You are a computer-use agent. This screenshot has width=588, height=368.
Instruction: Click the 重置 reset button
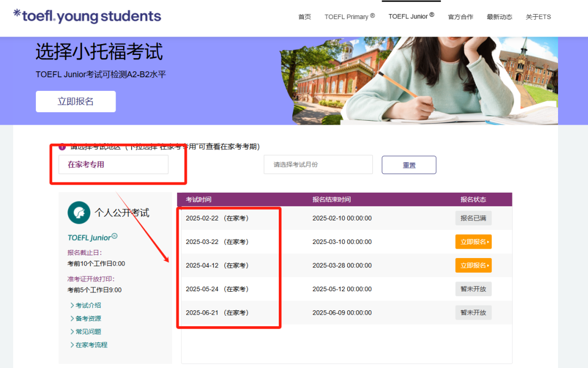(409, 165)
